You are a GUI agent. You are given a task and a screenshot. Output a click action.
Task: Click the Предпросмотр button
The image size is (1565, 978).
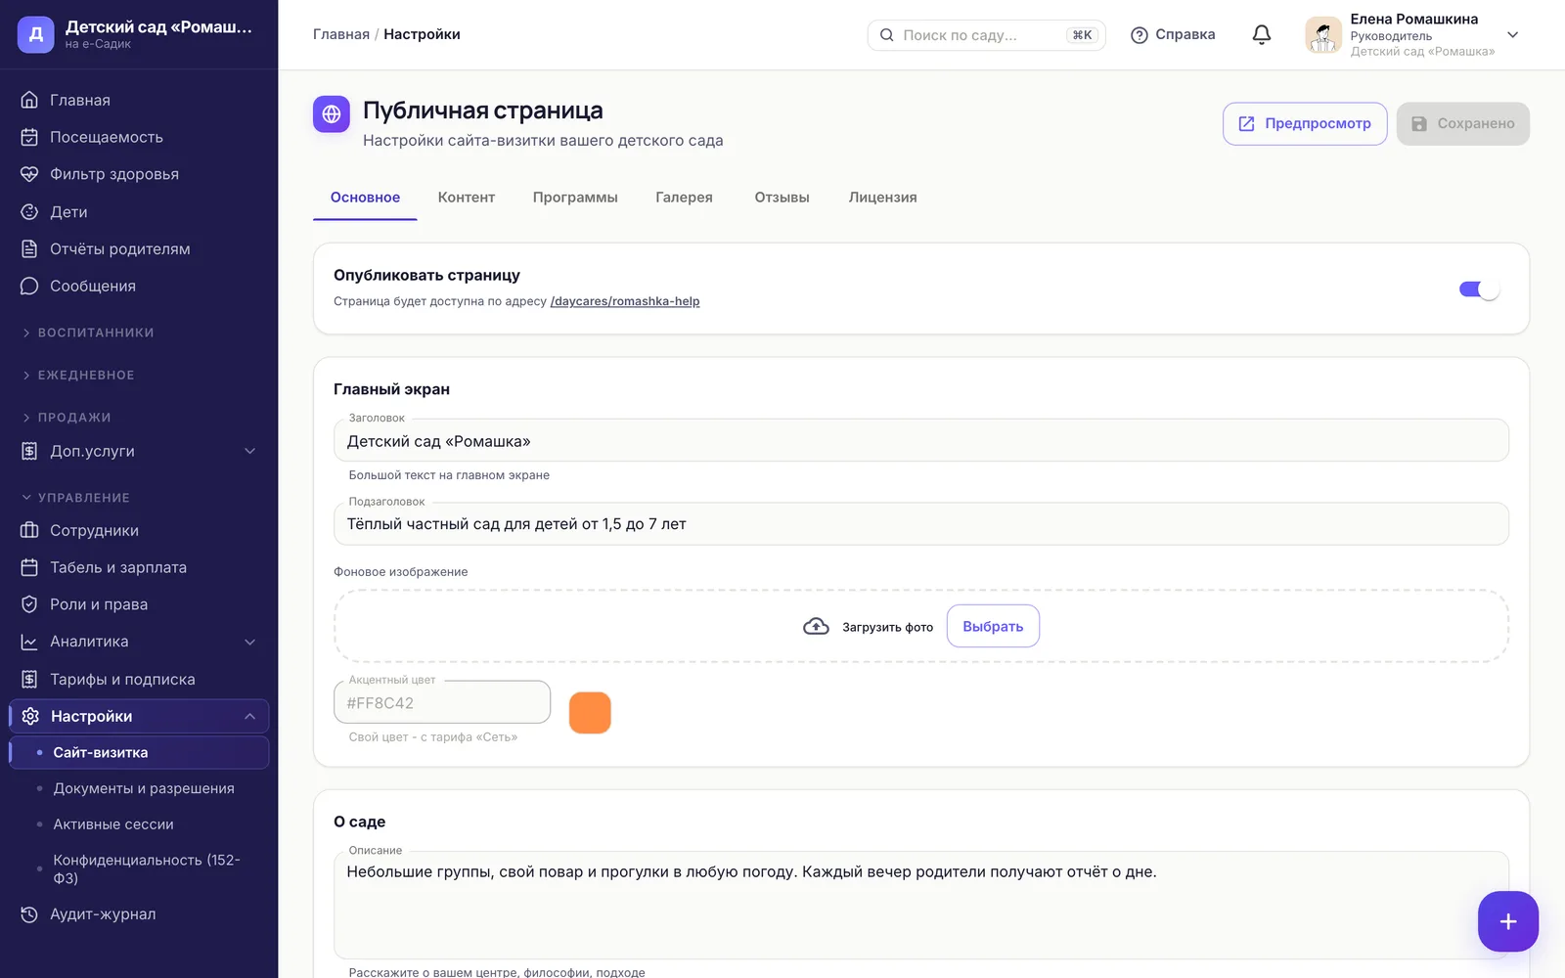[x=1305, y=124]
